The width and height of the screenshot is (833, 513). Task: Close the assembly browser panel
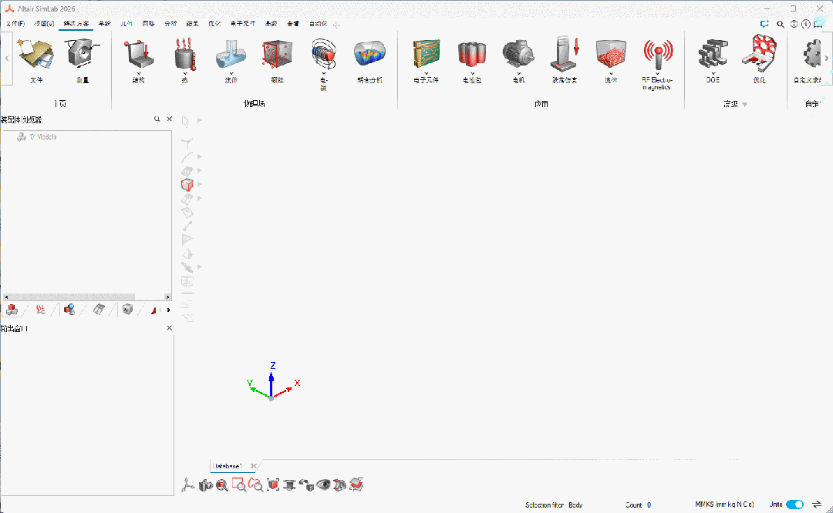click(170, 119)
